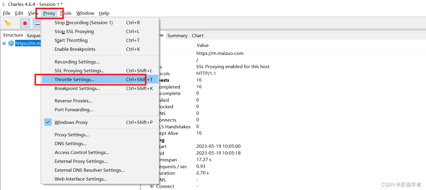The image size is (426, 190).
Task: Click SSL Proxying enabled for this host
Action: (233, 67)
